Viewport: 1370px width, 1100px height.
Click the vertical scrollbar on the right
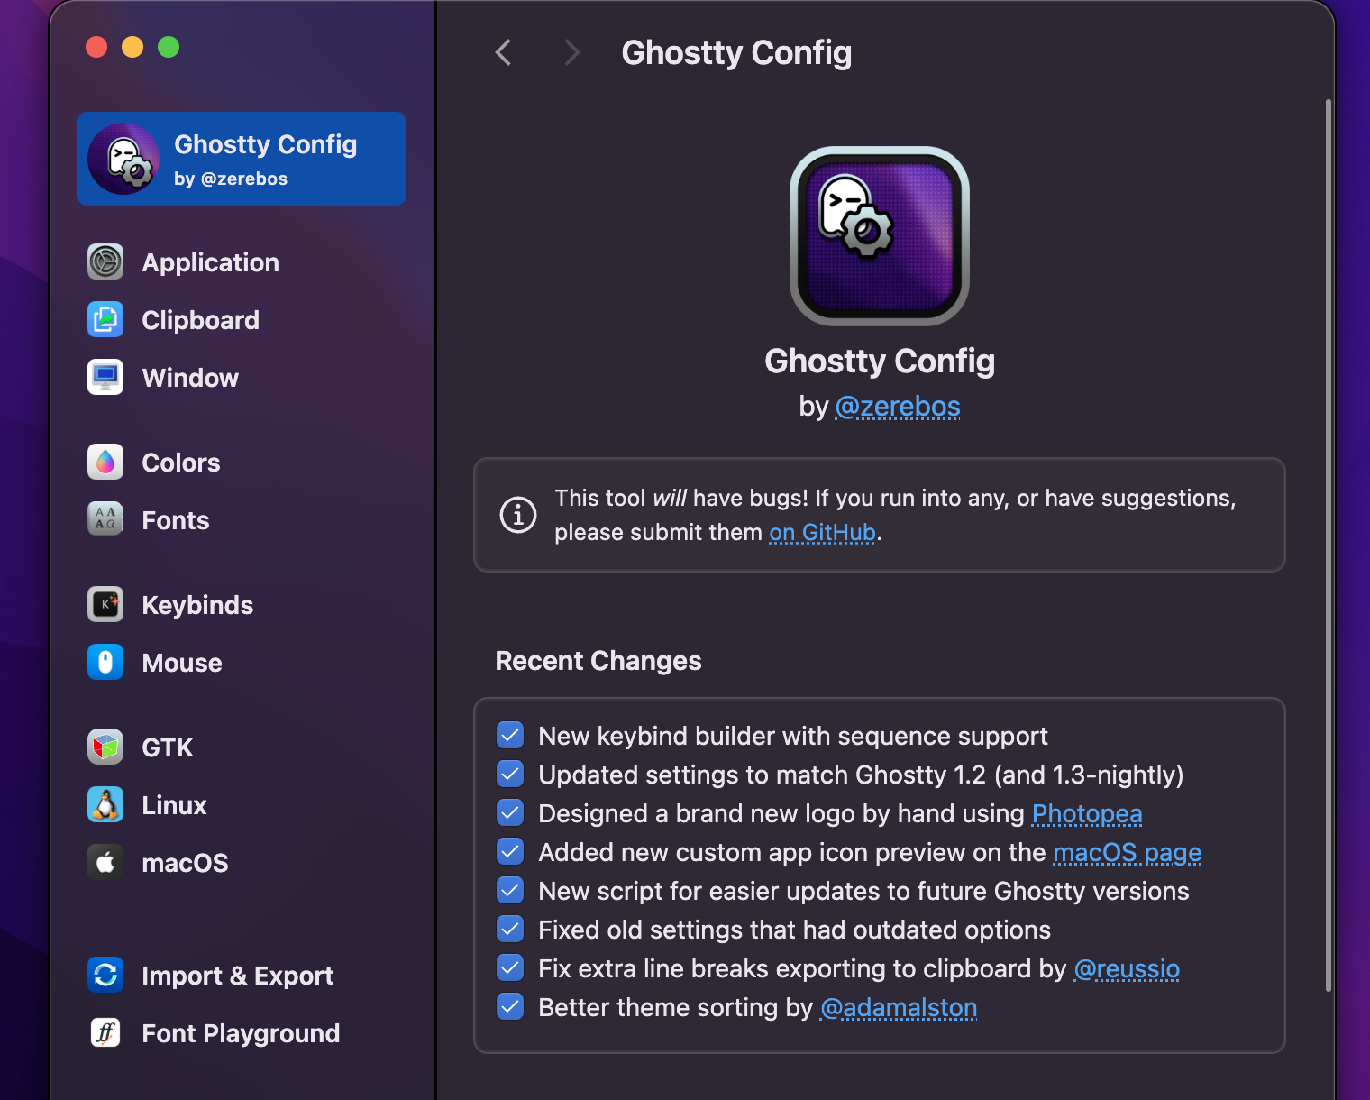pyautogui.click(x=1328, y=541)
